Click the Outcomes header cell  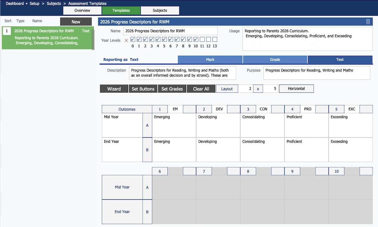pyautogui.click(x=127, y=109)
